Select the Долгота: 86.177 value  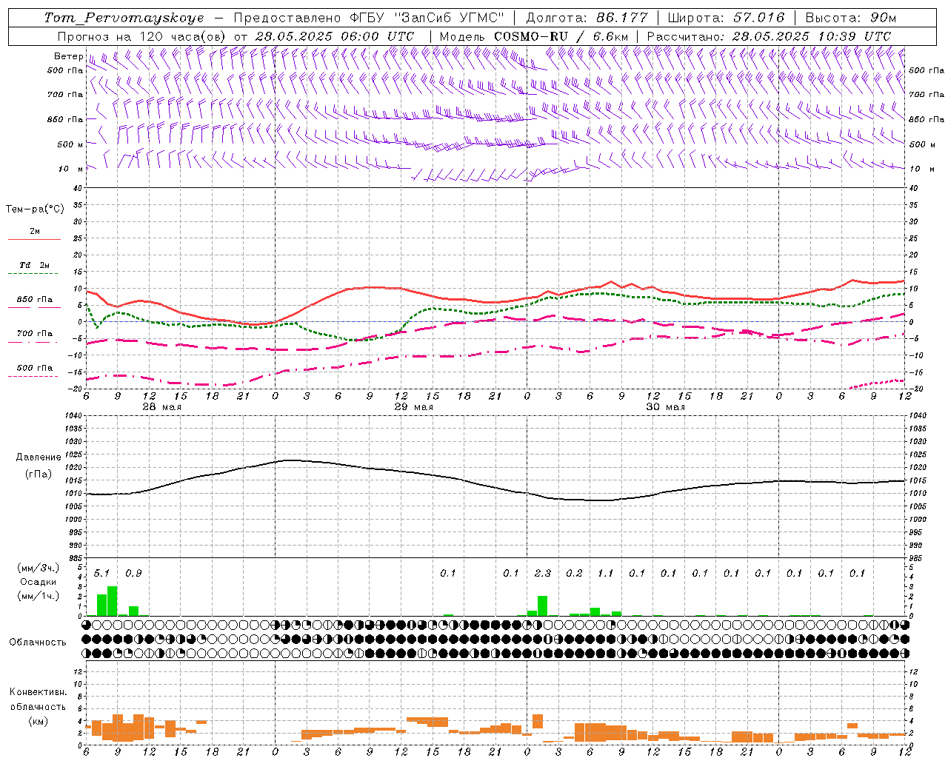click(x=587, y=18)
